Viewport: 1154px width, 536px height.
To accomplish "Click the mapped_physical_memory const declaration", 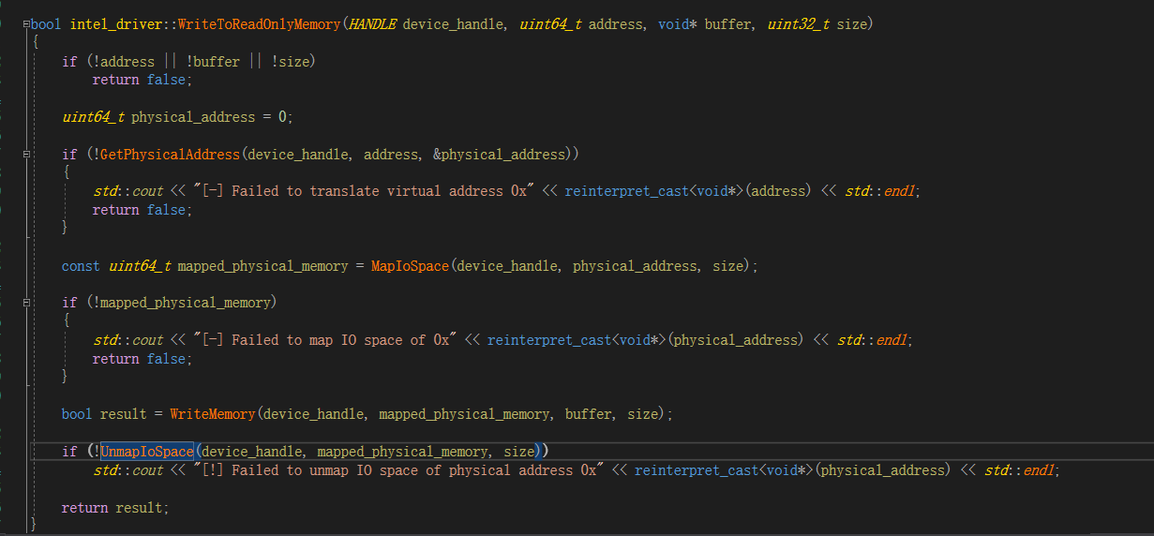I will coord(262,266).
